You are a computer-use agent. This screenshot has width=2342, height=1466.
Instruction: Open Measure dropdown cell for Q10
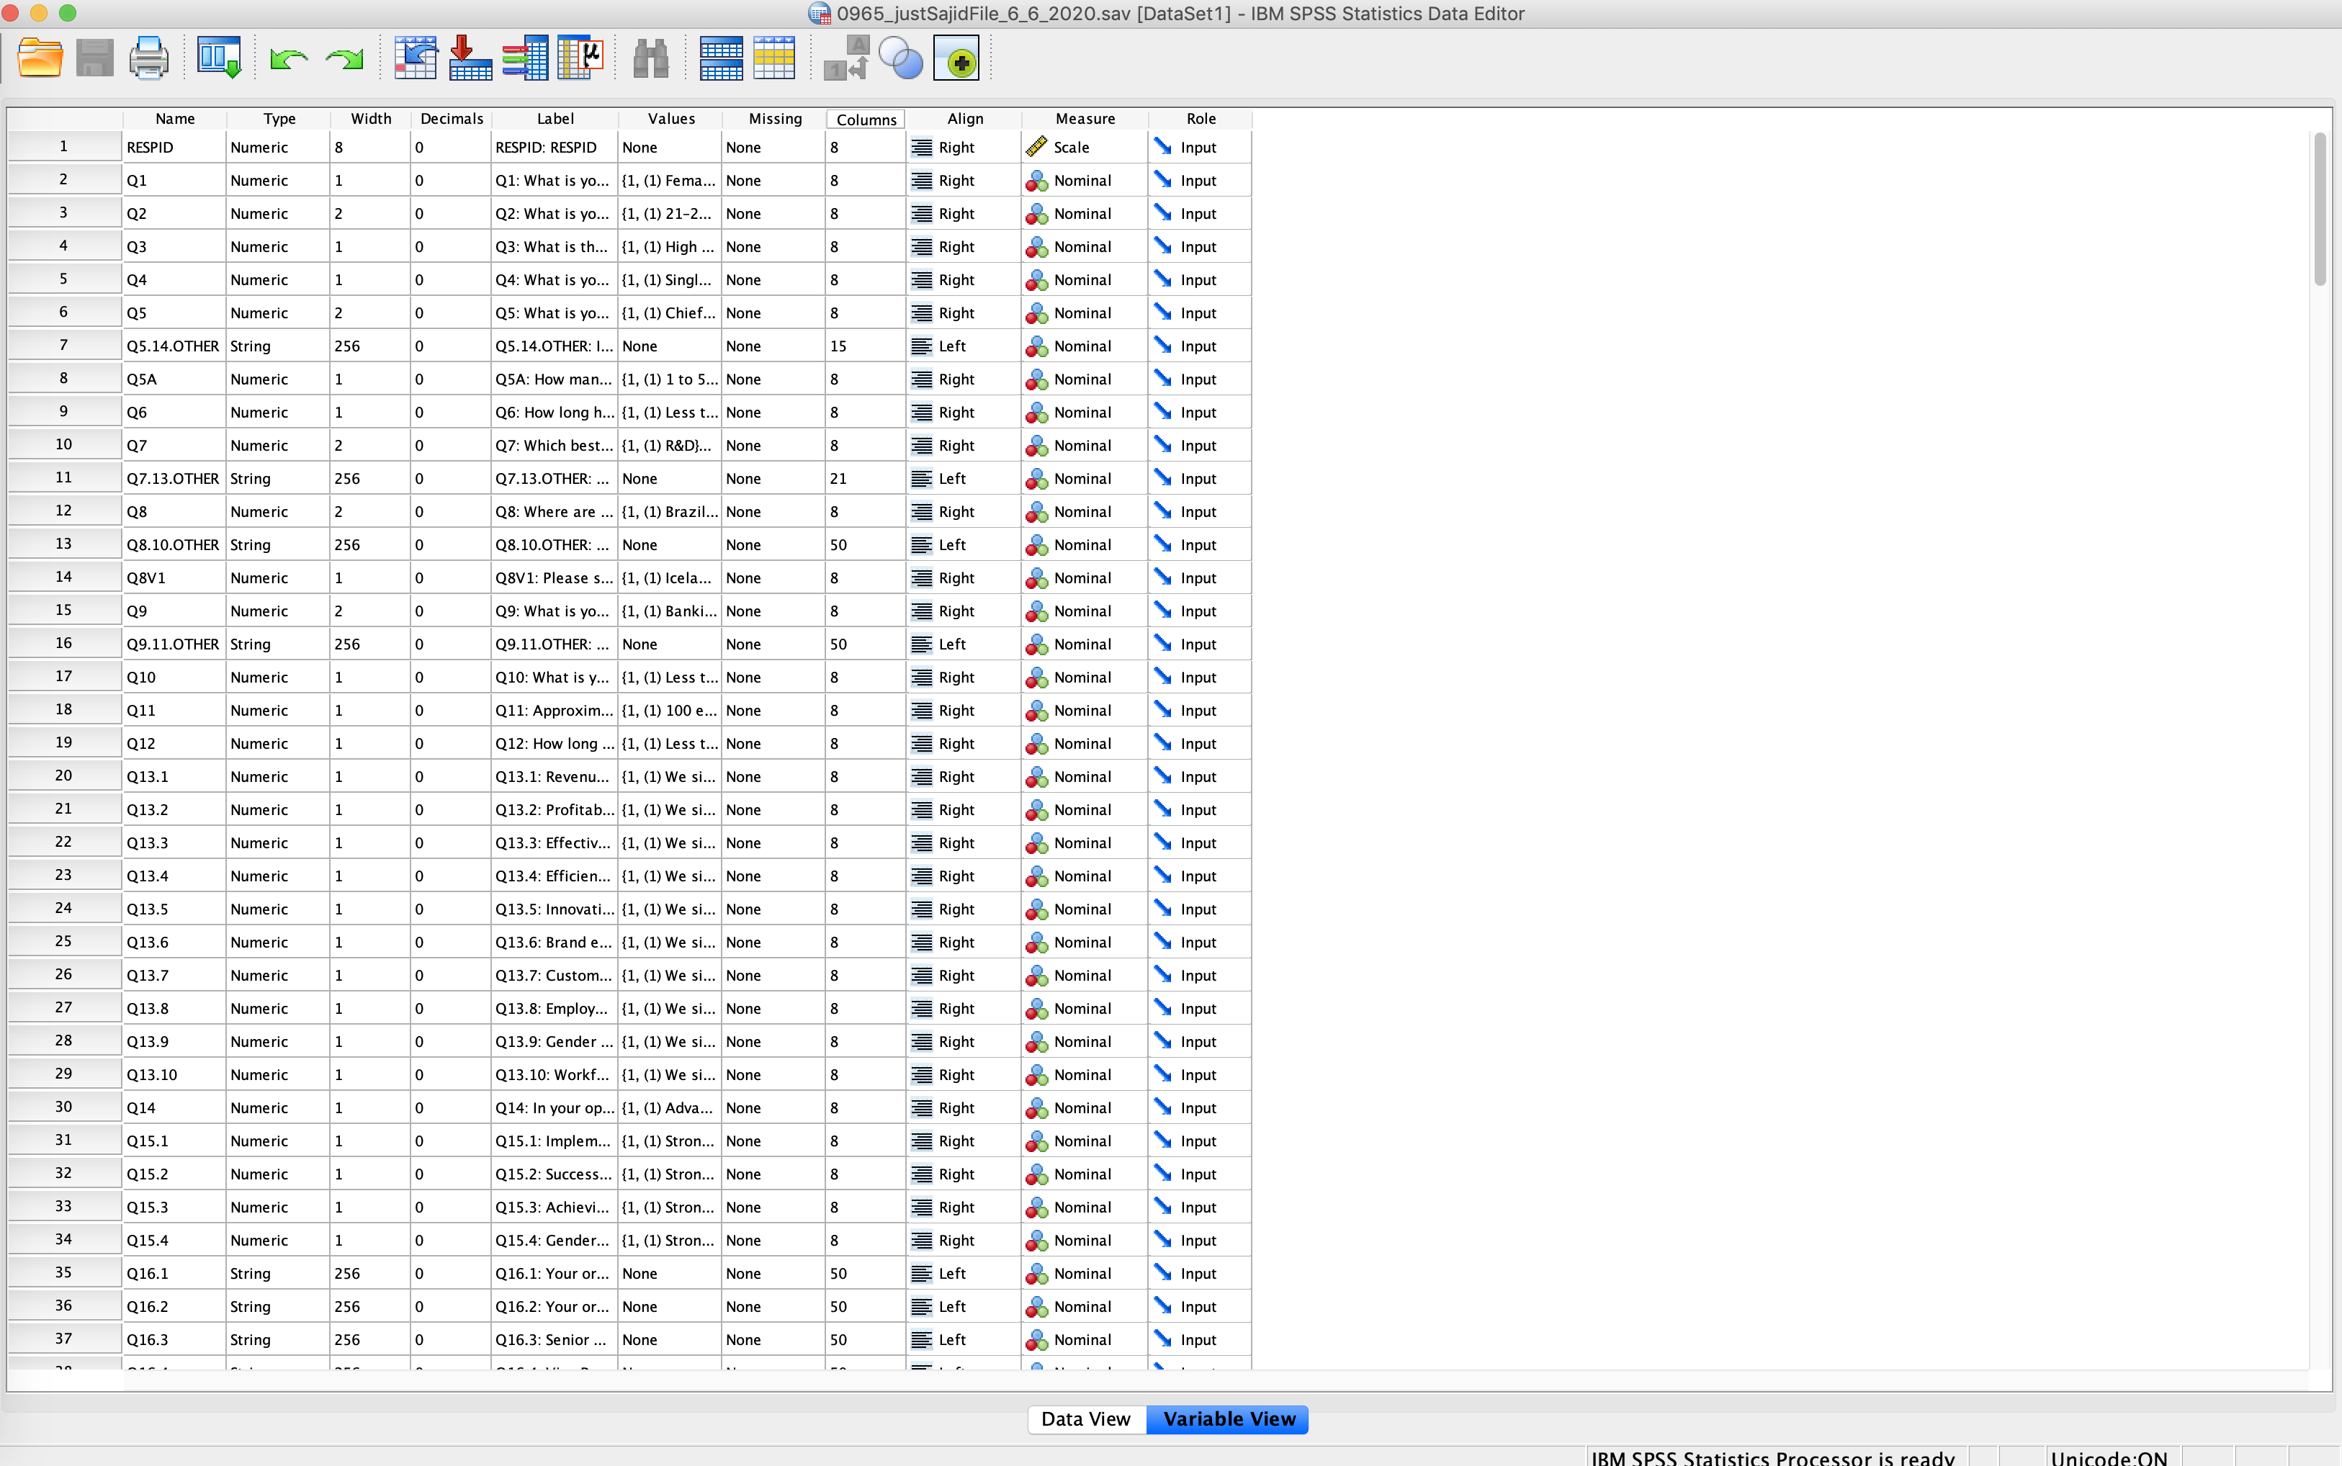[1085, 678]
